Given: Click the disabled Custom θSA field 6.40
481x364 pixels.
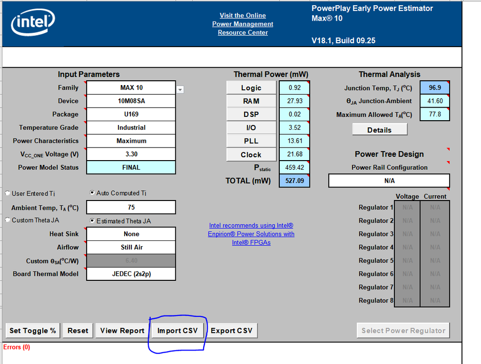Looking at the screenshot, I should (x=131, y=261).
